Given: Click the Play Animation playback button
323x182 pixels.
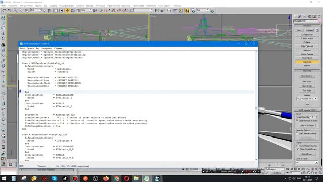Looking at the screenshot, I should [296, 169].
